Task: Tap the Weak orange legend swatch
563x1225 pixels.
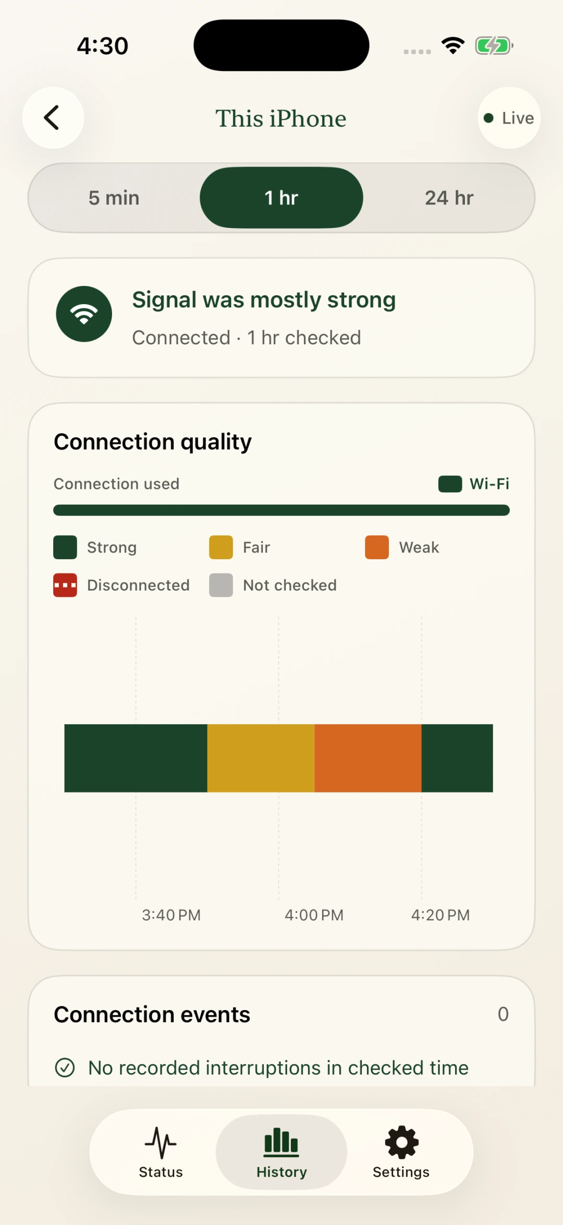Action: click(x=377, y=547)
